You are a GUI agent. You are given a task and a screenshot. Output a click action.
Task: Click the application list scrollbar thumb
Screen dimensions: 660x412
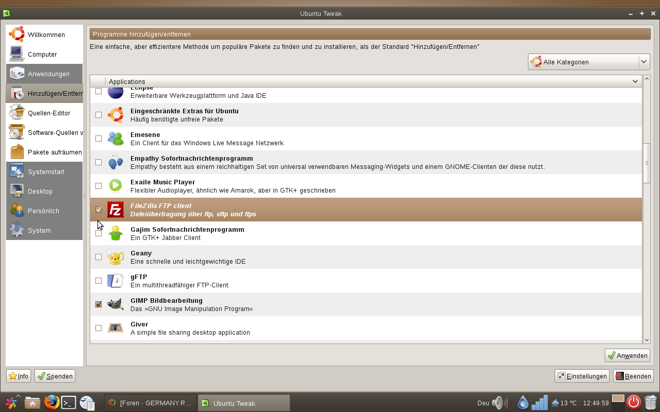click(647, 163)
